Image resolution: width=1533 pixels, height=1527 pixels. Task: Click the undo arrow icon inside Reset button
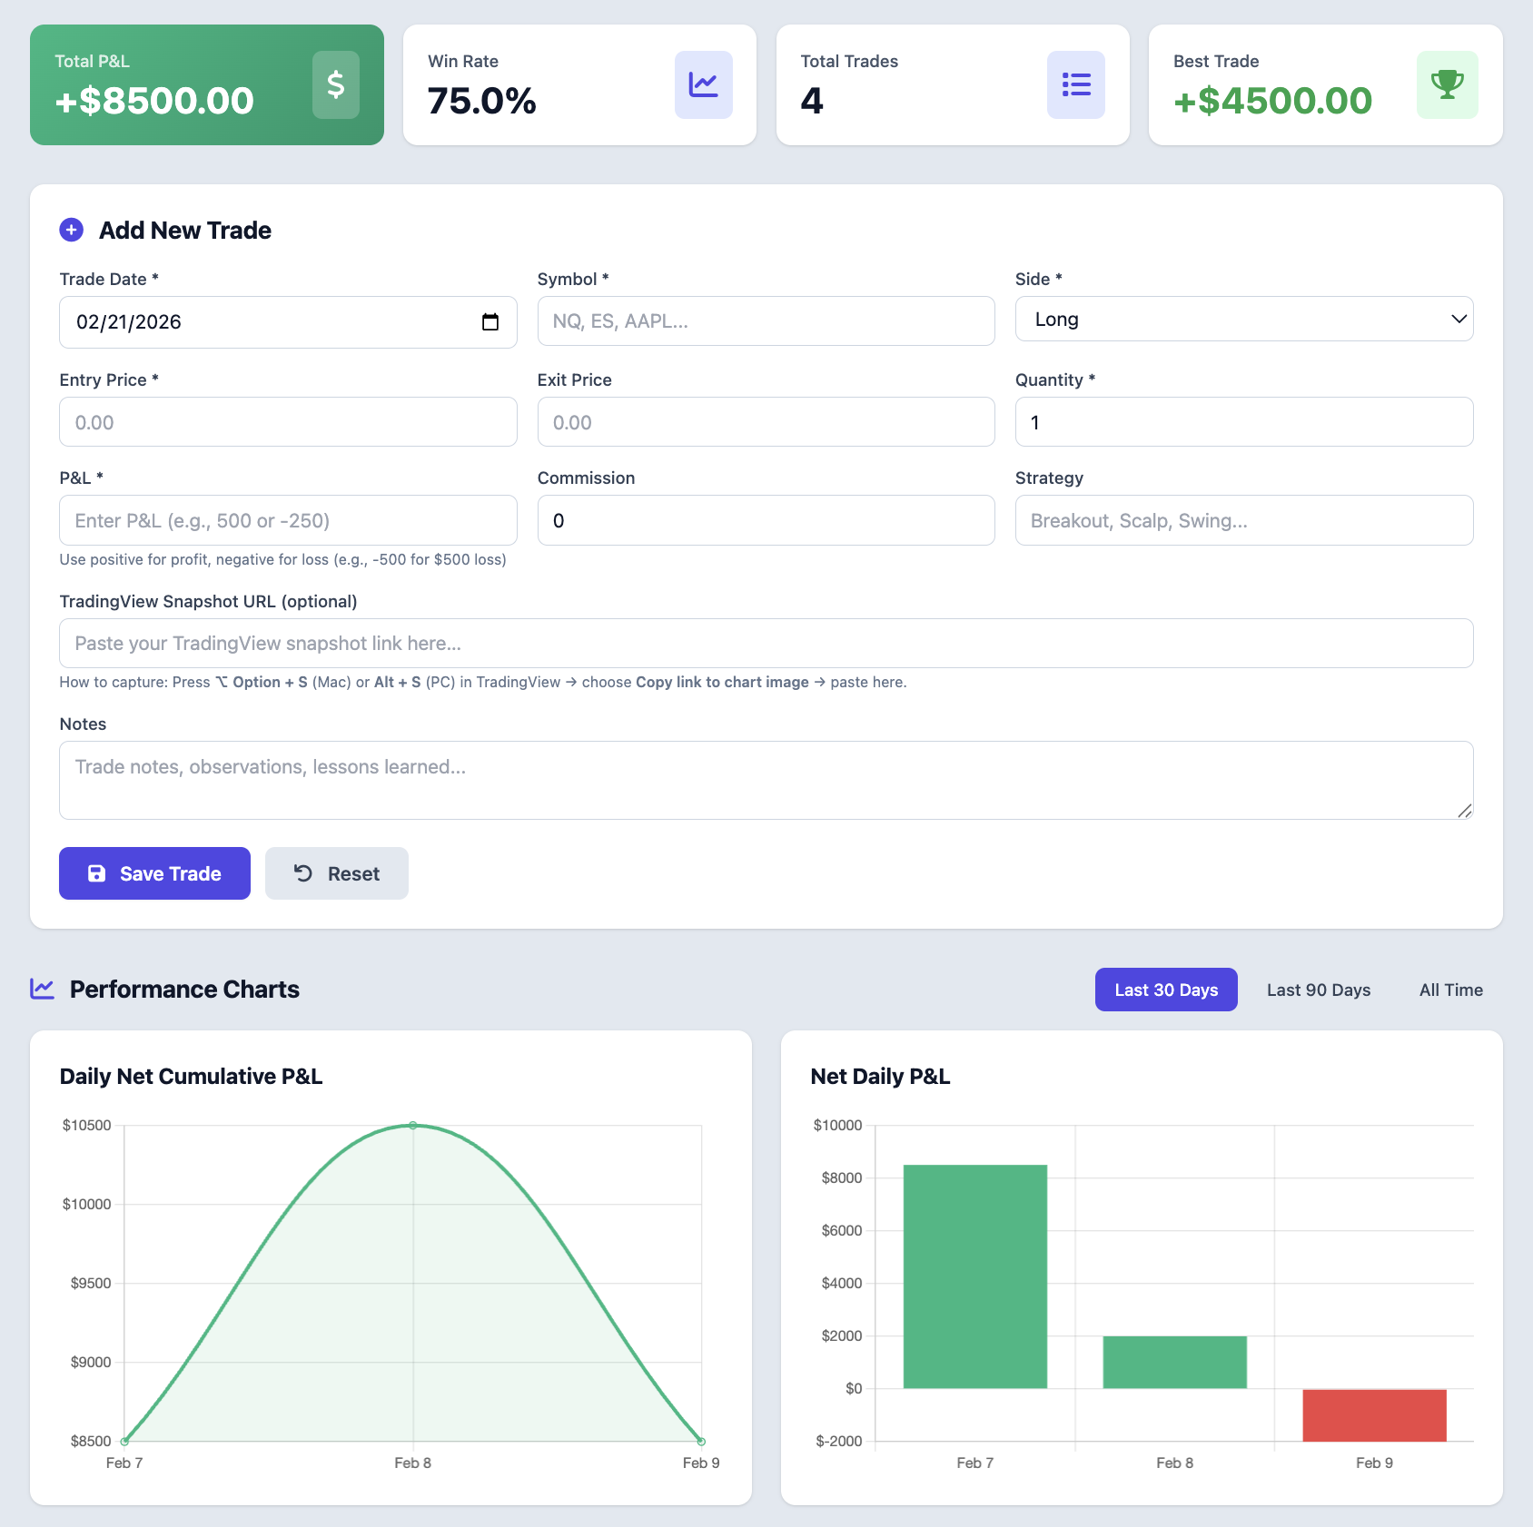(302, 872)
